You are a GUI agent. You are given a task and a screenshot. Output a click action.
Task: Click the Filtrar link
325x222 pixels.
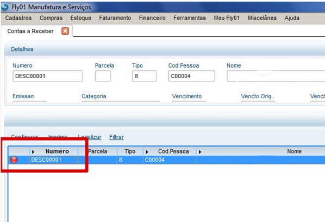(116, 137)
